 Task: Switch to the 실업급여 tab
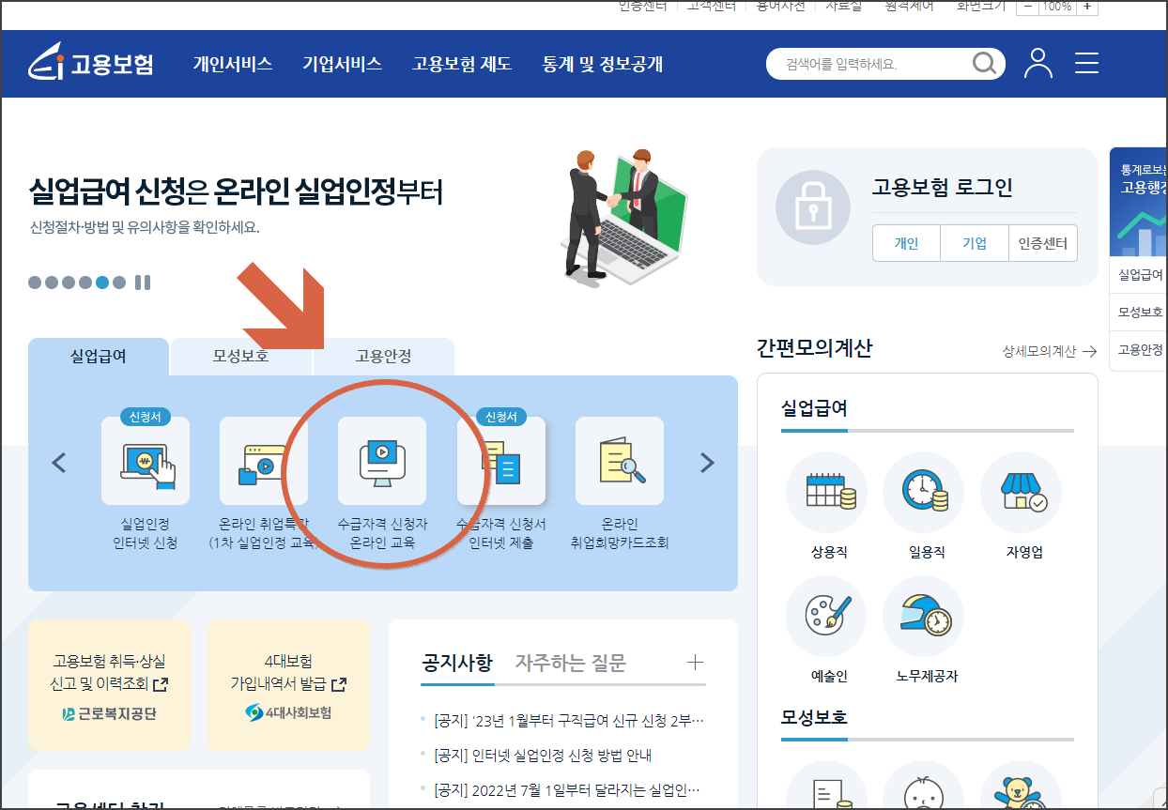(99, 357)
